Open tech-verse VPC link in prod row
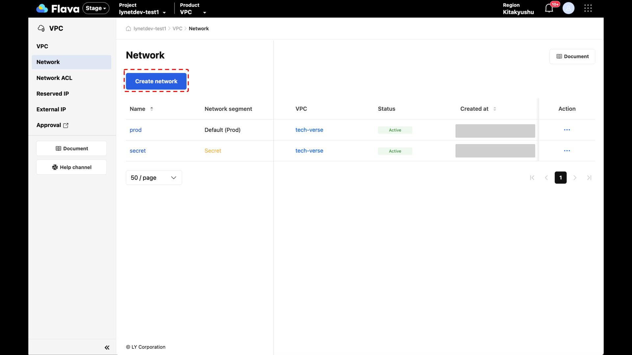The width and height of the screenshot is (632, 355). click(309, 130)
